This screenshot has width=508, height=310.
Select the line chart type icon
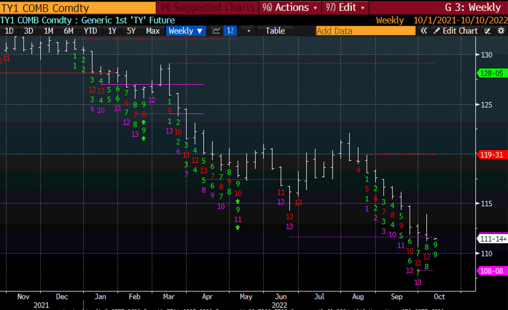tap(216, 31)
